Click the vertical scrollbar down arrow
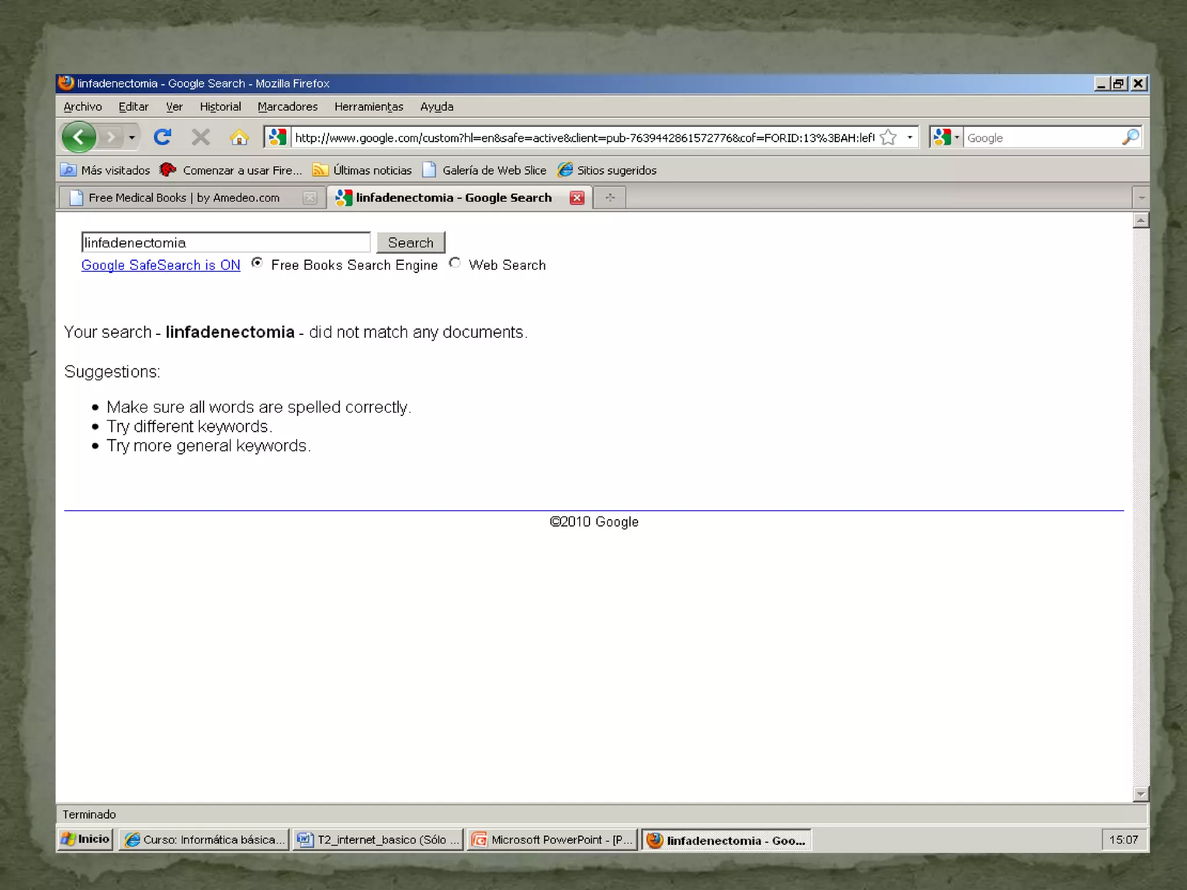This screenshot has height=890, width=1187. (1141, 794)
